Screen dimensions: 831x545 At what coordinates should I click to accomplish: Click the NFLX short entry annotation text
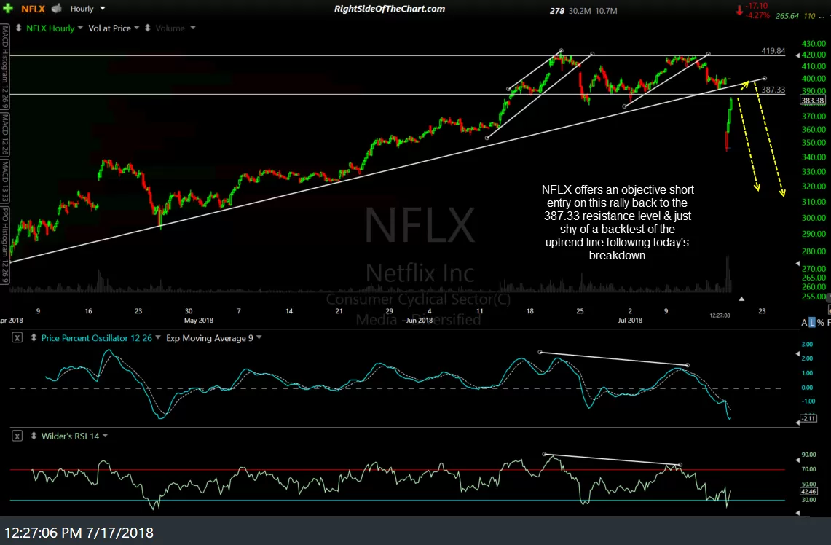618,223
